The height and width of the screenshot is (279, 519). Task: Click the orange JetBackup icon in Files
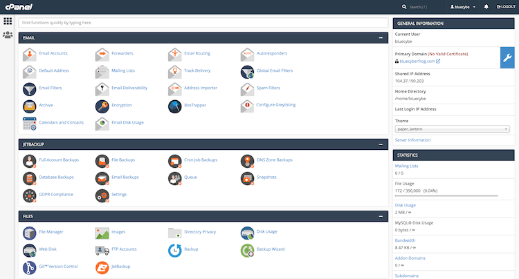click(x=102, y=268)
